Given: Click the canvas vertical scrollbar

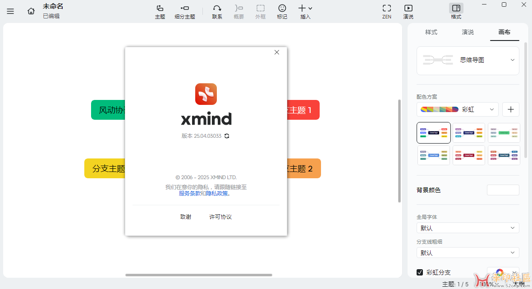Looking at the screenshot, I should tap(399, 151).
